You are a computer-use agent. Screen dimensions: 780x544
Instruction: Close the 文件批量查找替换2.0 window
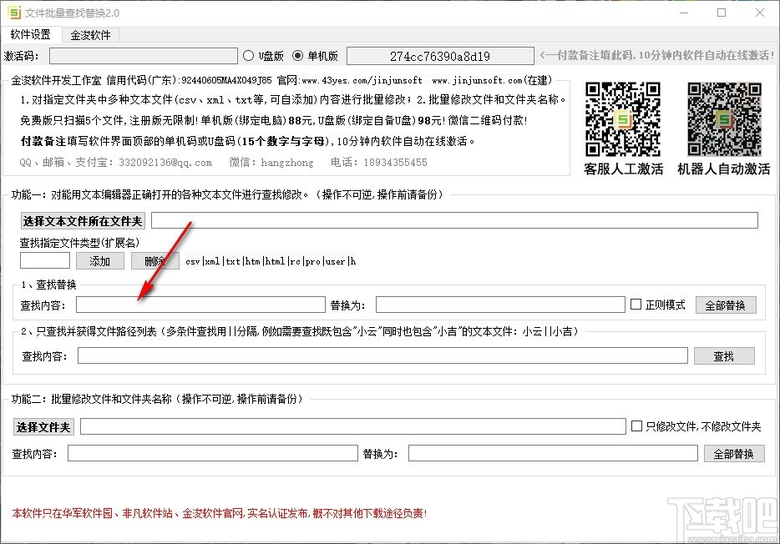(760, 13)
